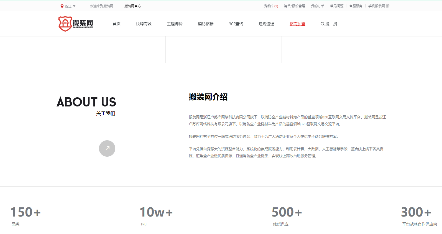Navigate to 建规速递
This screenshot has width=442, height=234.
266,24
